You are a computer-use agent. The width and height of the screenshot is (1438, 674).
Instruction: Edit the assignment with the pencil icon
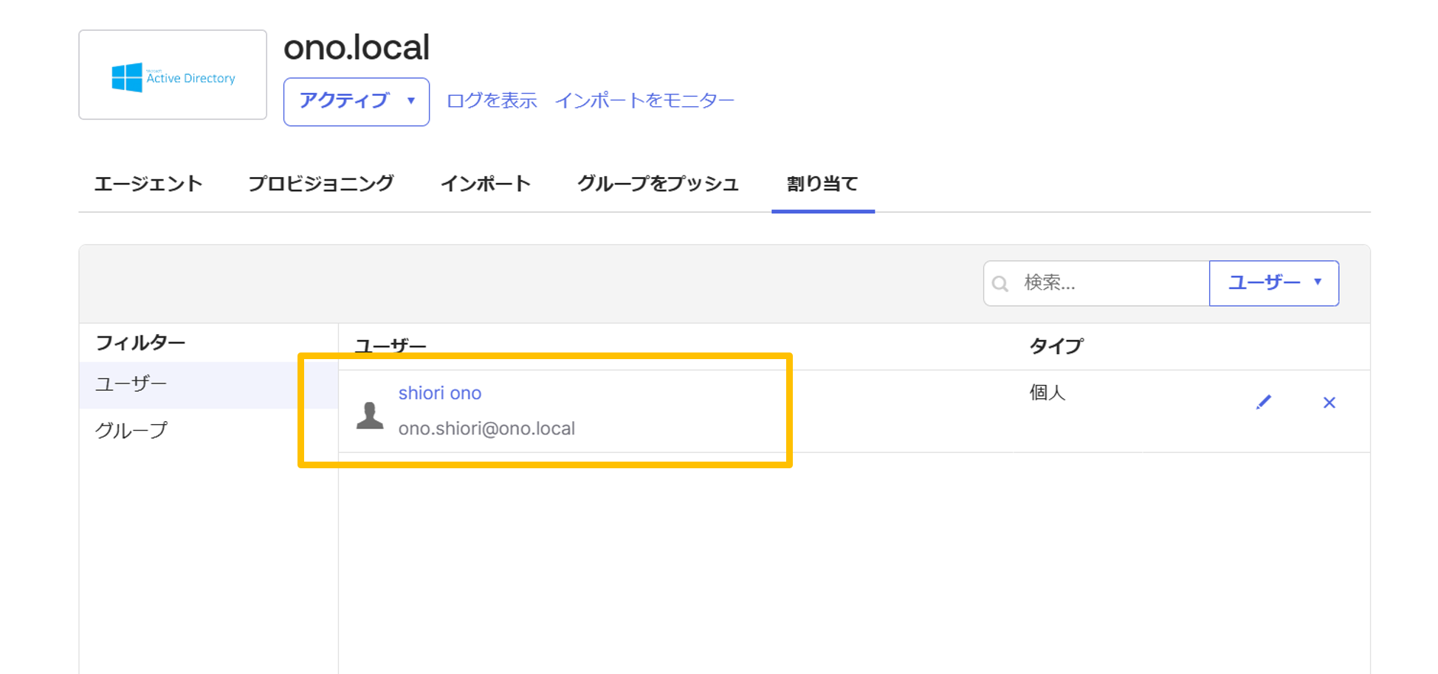click(1263, 403)
